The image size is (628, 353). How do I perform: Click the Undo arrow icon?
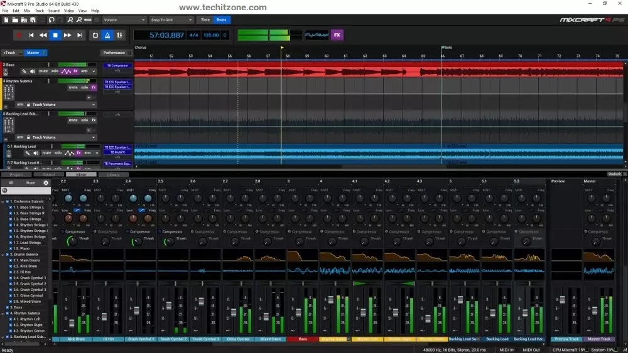[x=51, y=19]
